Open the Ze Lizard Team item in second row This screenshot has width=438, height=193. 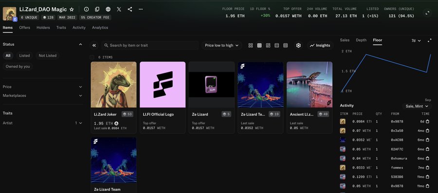(114, 165)
